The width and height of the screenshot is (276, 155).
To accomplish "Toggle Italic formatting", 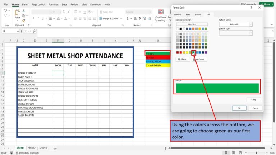I will coord(38,18).
